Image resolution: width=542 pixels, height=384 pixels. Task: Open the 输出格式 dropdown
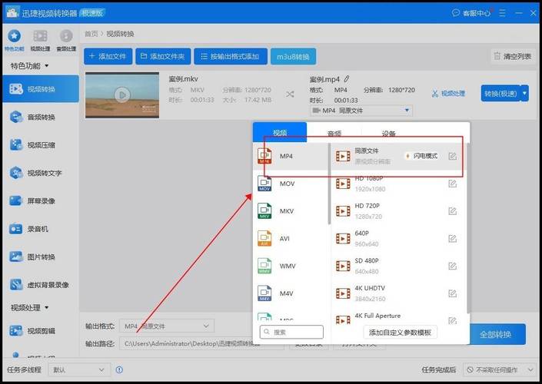167,326
